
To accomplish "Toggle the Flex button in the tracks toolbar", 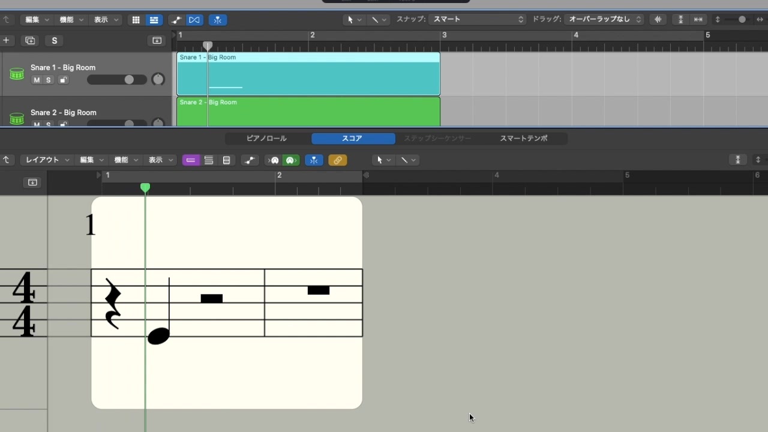I will coord(194,20).
